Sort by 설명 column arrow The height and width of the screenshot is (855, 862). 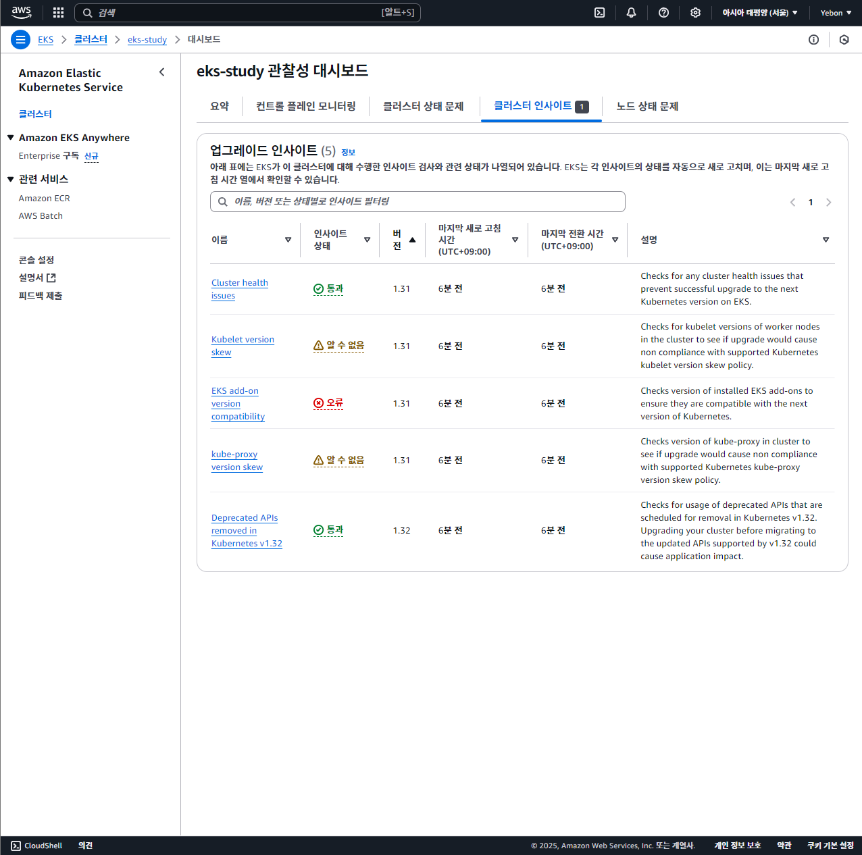pos(826,240)
